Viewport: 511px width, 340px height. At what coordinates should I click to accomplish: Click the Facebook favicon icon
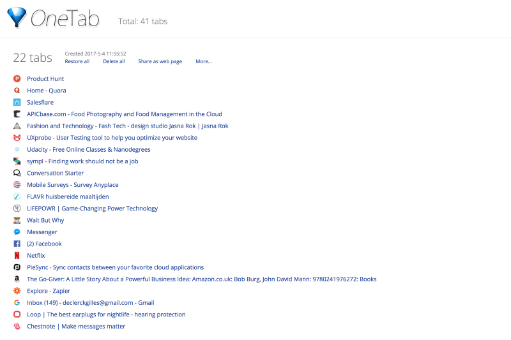coord(17,244)
